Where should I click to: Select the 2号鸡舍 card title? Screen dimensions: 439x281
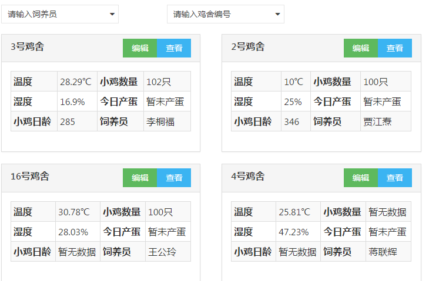(248, 47)
